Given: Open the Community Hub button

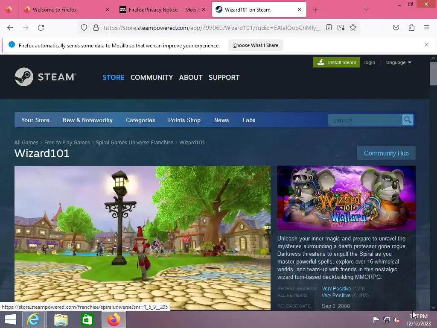Looking at the screenshot, I should [x=386, y=153].
